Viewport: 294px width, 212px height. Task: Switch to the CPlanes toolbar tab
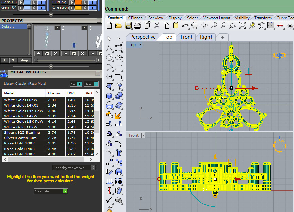[x=135, y=18]
